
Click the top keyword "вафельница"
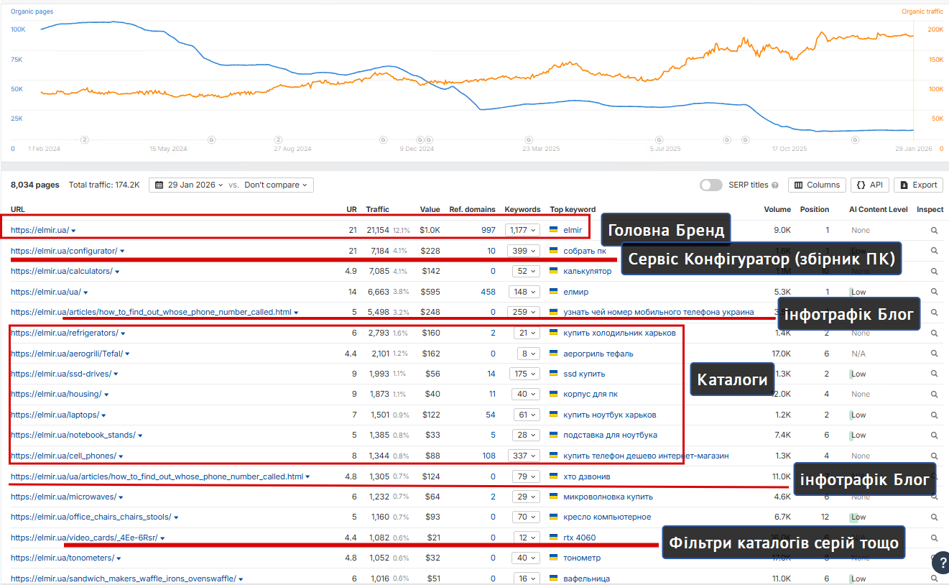[587, 579]
